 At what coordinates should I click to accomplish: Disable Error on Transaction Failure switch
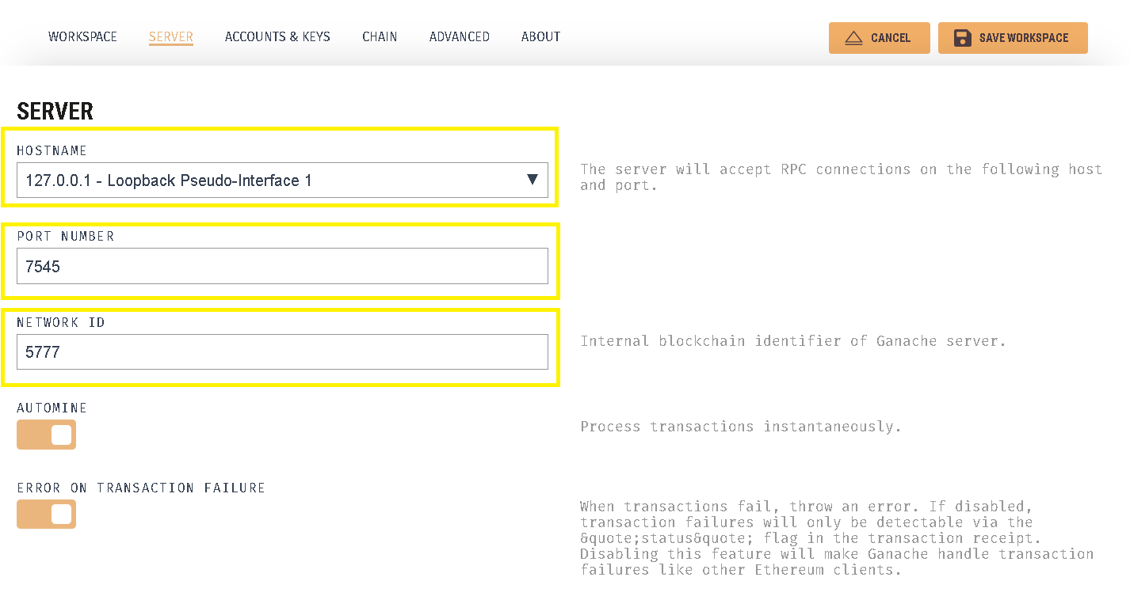pyautogui.click(x=46, y=514)
